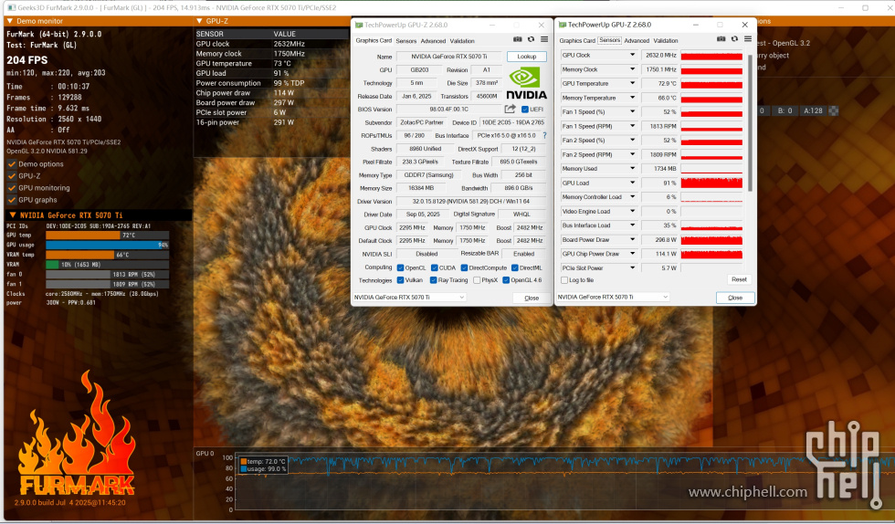Open the GPU Load sensor dropdown
The image size is (895, 524).
coord(632,183)
